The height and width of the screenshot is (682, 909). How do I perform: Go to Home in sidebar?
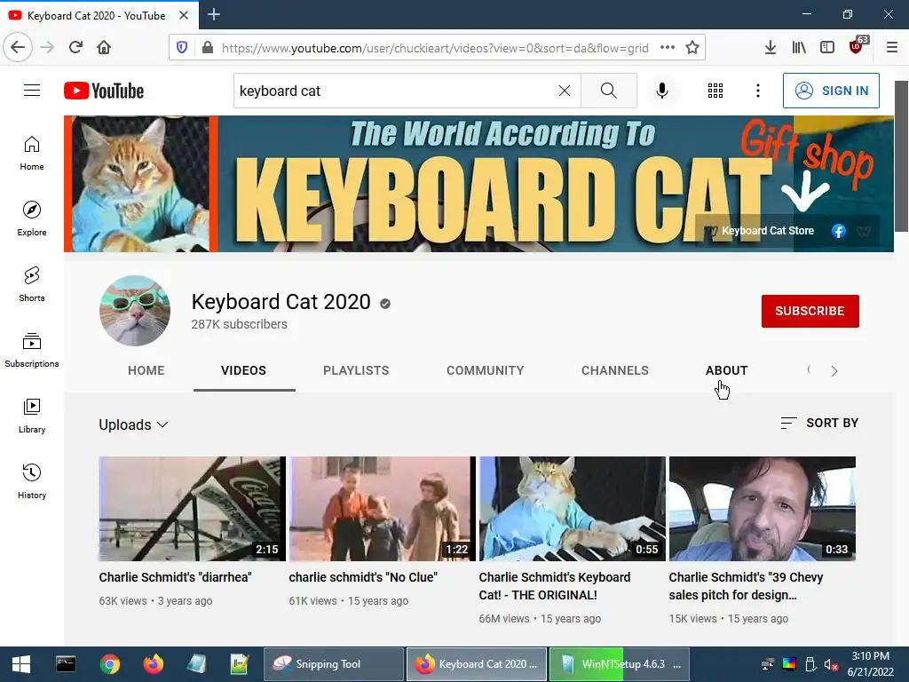32,153
